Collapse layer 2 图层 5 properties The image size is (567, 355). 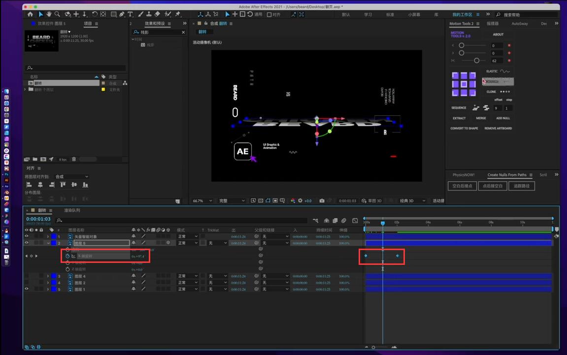tap(48, 243)
